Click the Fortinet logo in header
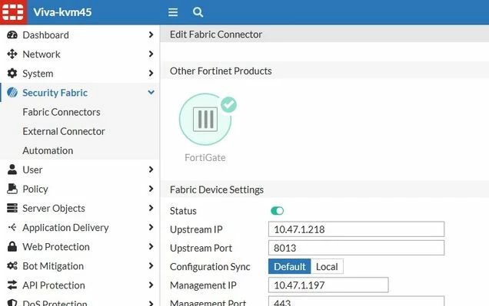The height and width of the screenshot is (306, 489). click(x=13, y=12)
